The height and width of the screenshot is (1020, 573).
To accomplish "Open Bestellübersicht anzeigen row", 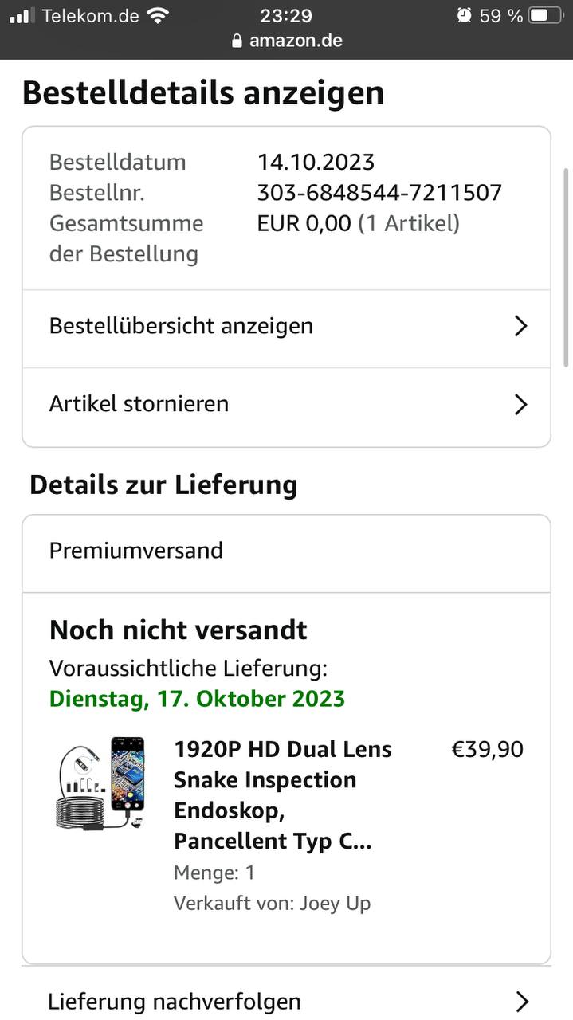I will tap(286, 326).
